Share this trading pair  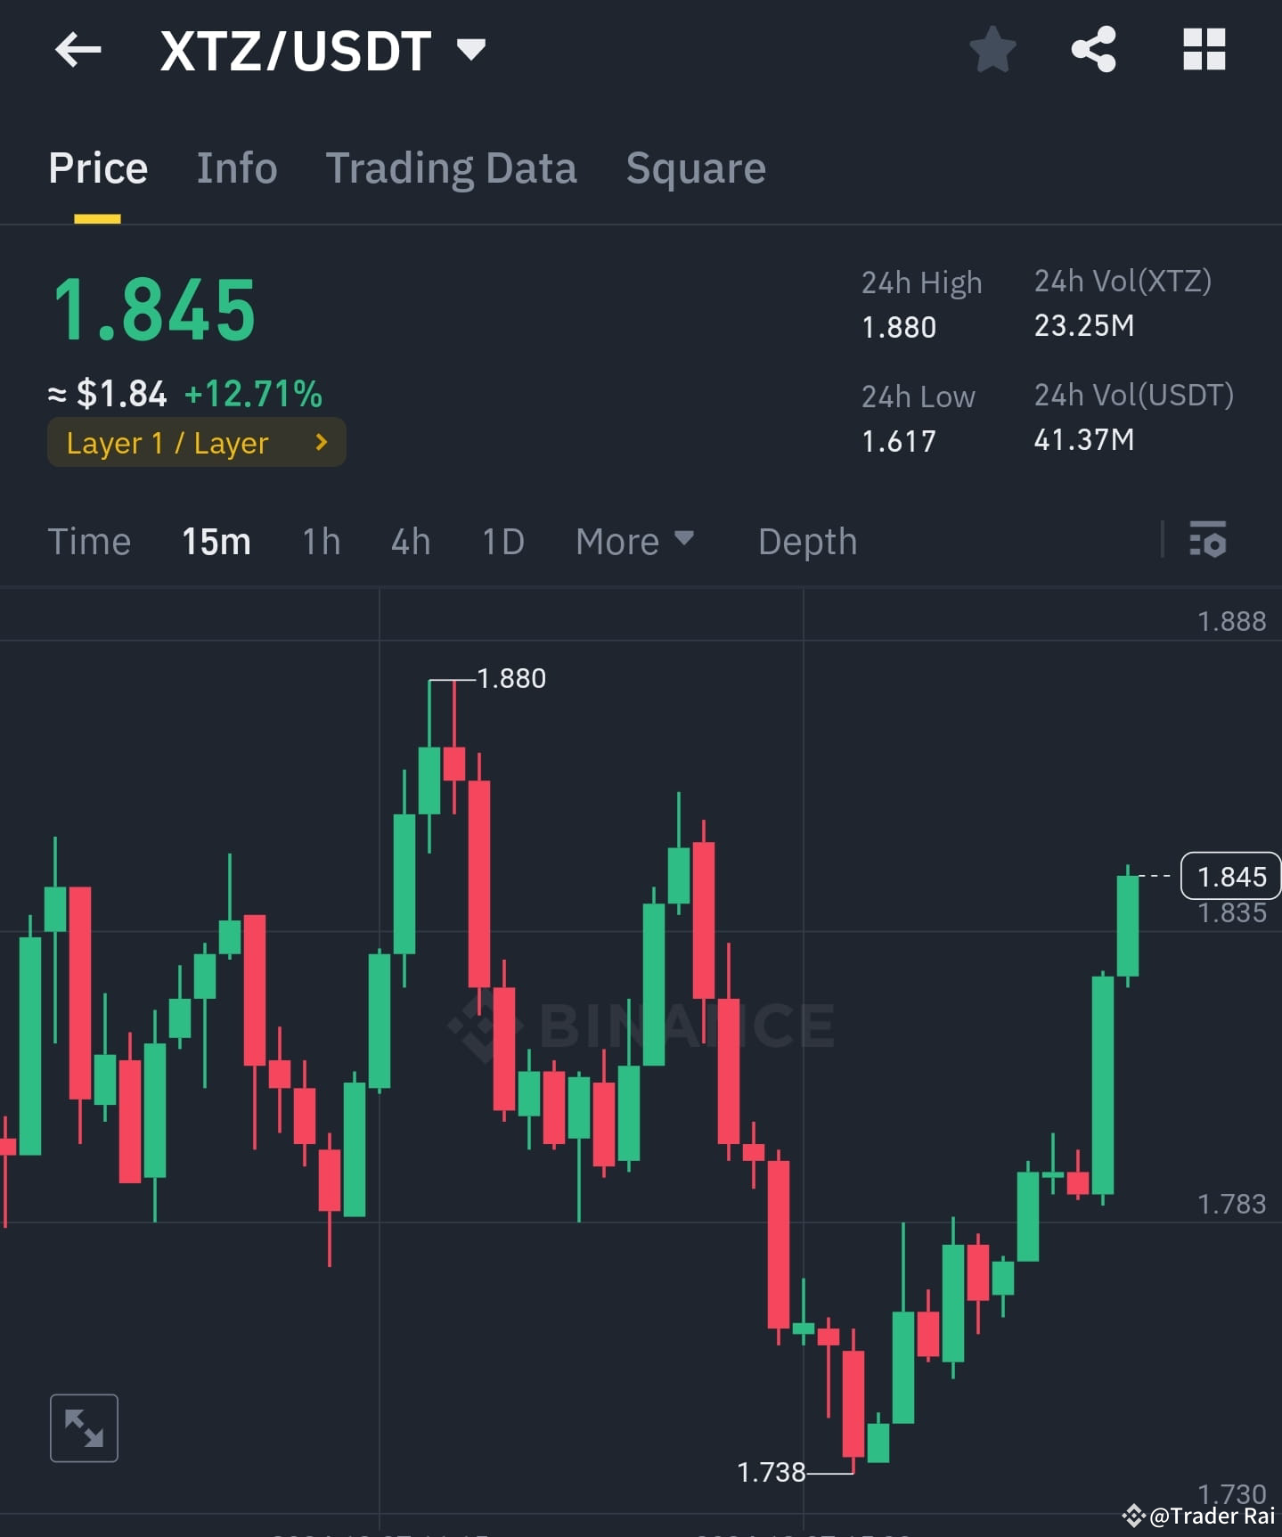pos(1094,51)
